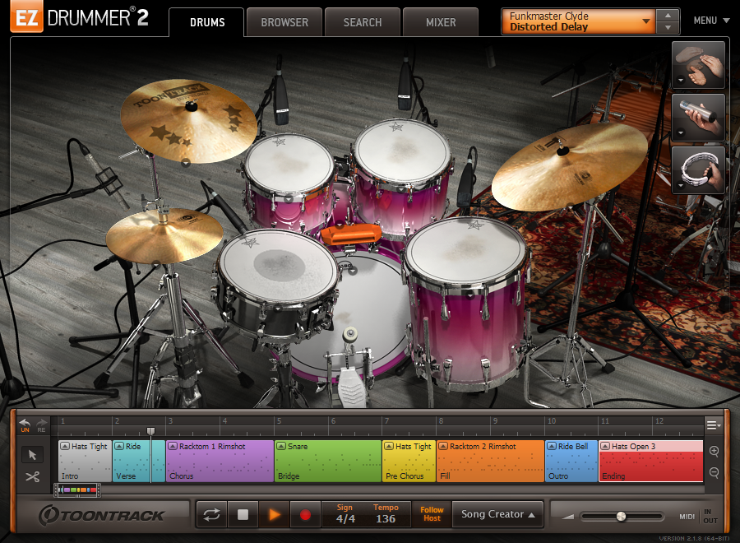The width and height of the screenshot is (740, 543).
Task: Open the Search tab
Action: click(x=362, y=22)
